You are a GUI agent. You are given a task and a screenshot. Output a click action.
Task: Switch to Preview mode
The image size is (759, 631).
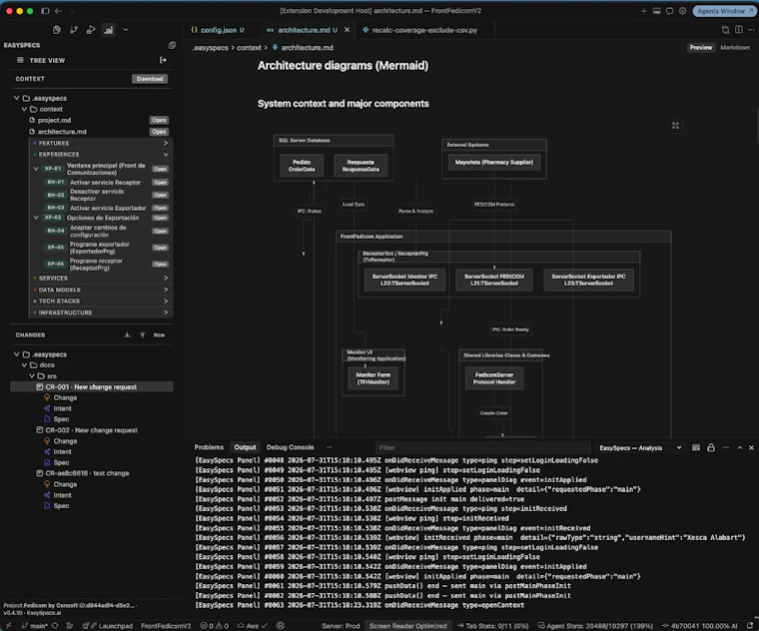tap(701, 47)
